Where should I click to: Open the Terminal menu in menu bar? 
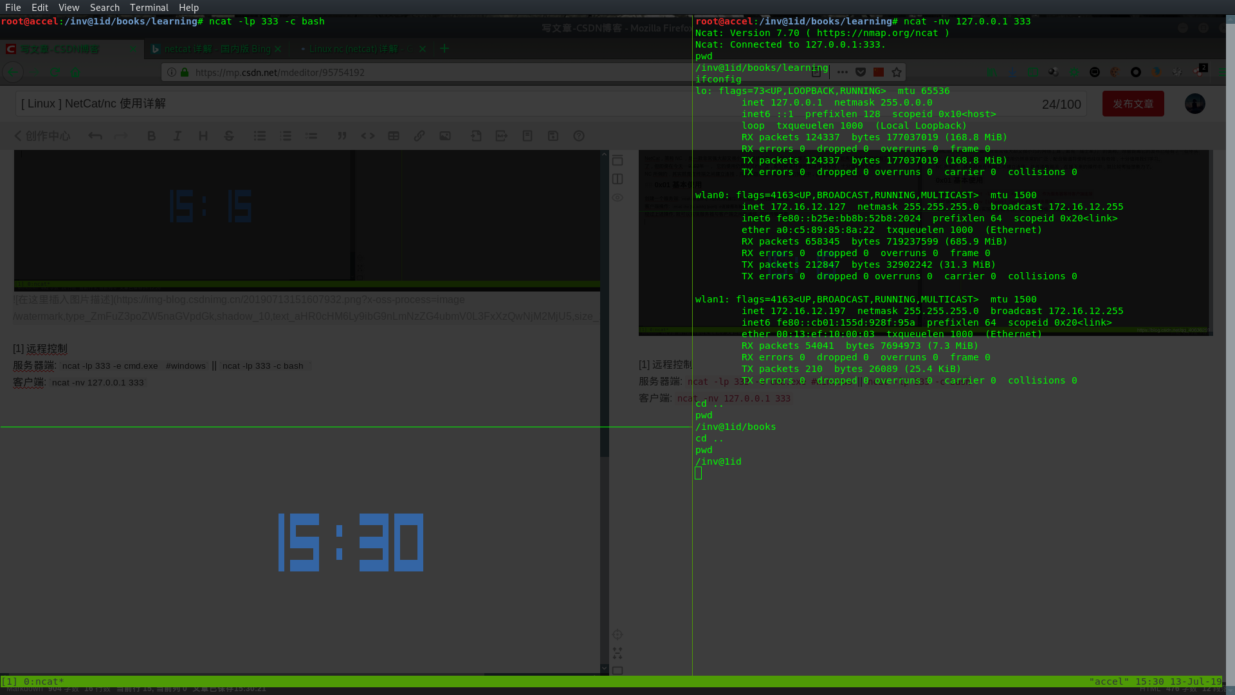[149, 7]
